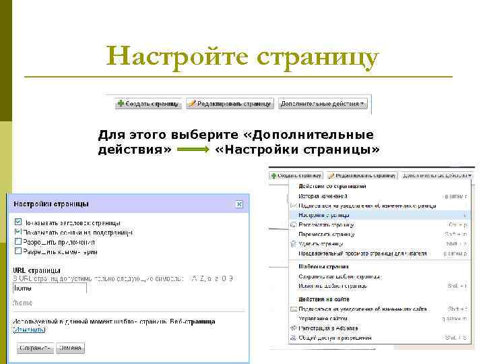
Task: Select 'Изменить шаблон страницы' menu entry
Action: pos(333,286)
